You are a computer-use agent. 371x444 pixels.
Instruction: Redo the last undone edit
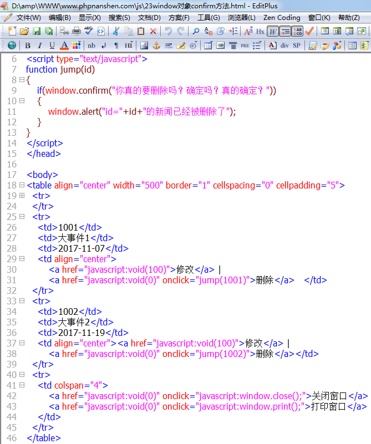click(x=181, y=31)
